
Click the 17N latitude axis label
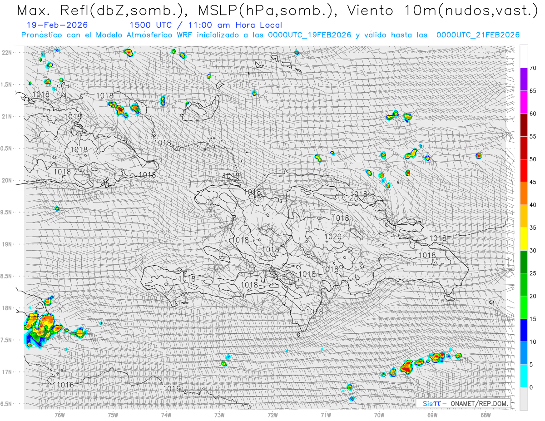(x=7, y=372)
